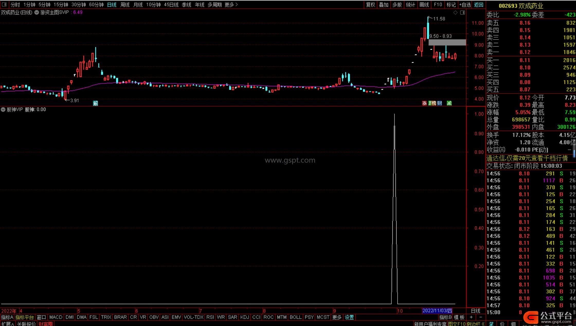Image resolution: width=576 pixels, height=326 pixels.
Task: Open the 窗口 menu in indicator bar
Action: point(41,317)
